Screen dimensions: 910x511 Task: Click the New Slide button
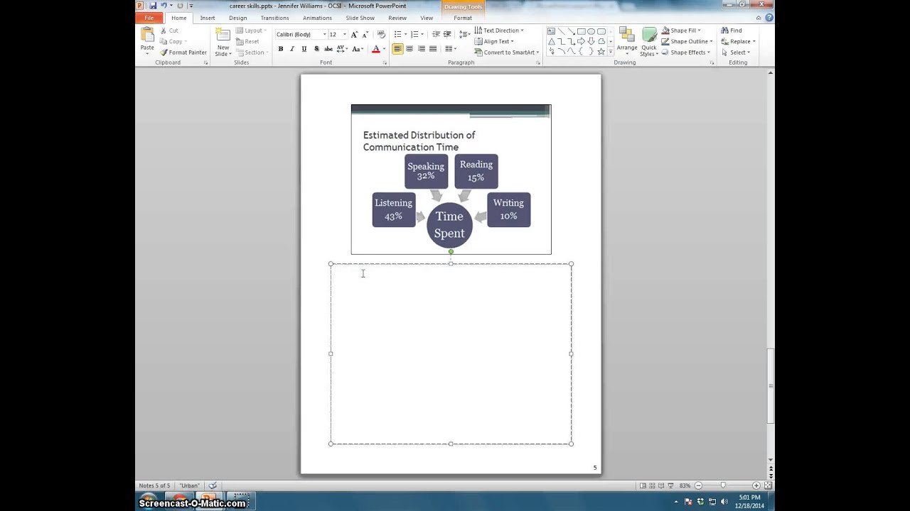(x=223, y=43)
